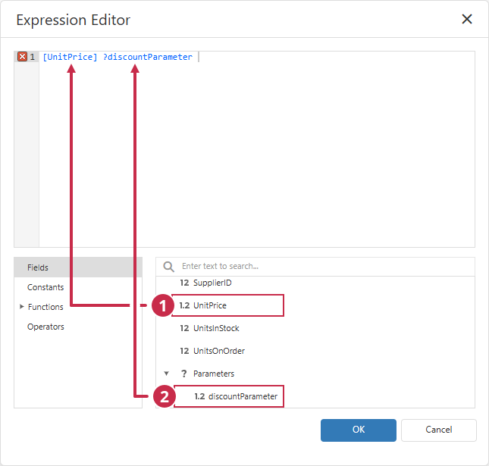Close the Expression Editor dialog
Screen dimensions: 489x466
point(467,19)
